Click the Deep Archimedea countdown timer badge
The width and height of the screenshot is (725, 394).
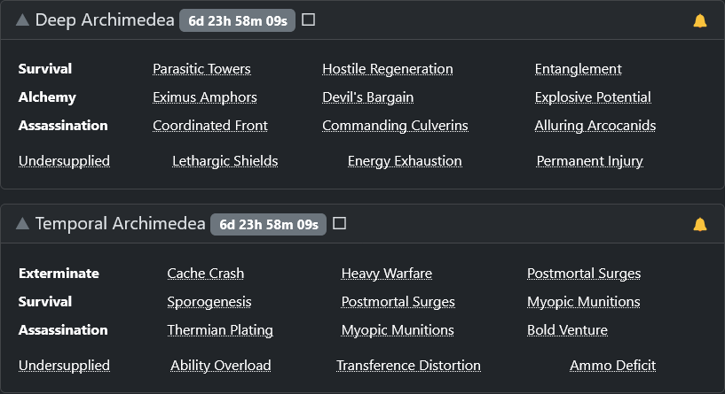(x=237, y=20)
